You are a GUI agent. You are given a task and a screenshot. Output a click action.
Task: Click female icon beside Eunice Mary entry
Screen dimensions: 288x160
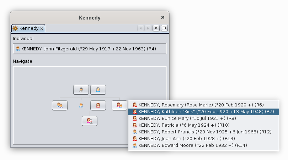135,118
